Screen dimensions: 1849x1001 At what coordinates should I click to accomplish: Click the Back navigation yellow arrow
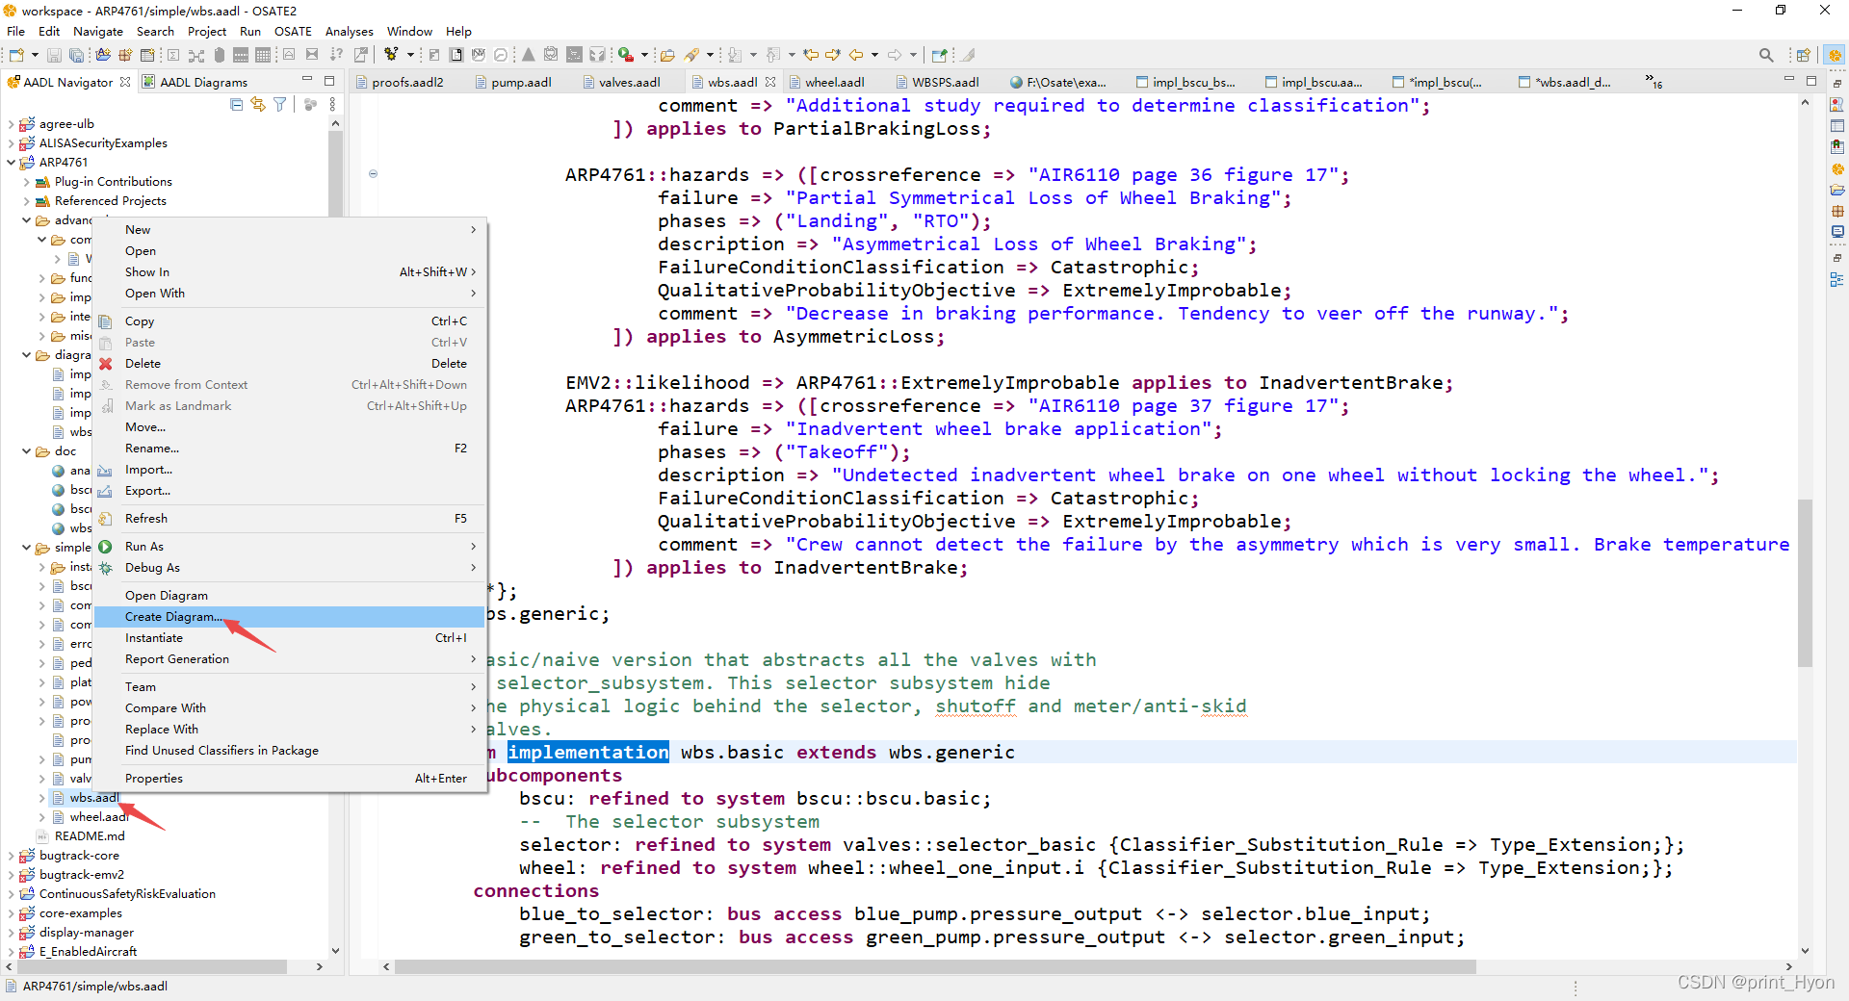[x=855, y=55]
